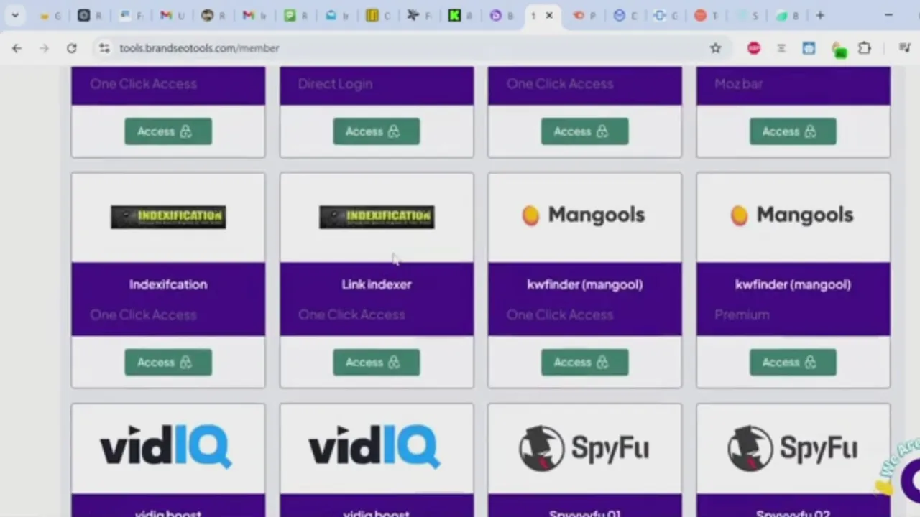The image size is (920, 517).
Task: Open the blue calendar-like extension icon
Action: tap(809, 48)
